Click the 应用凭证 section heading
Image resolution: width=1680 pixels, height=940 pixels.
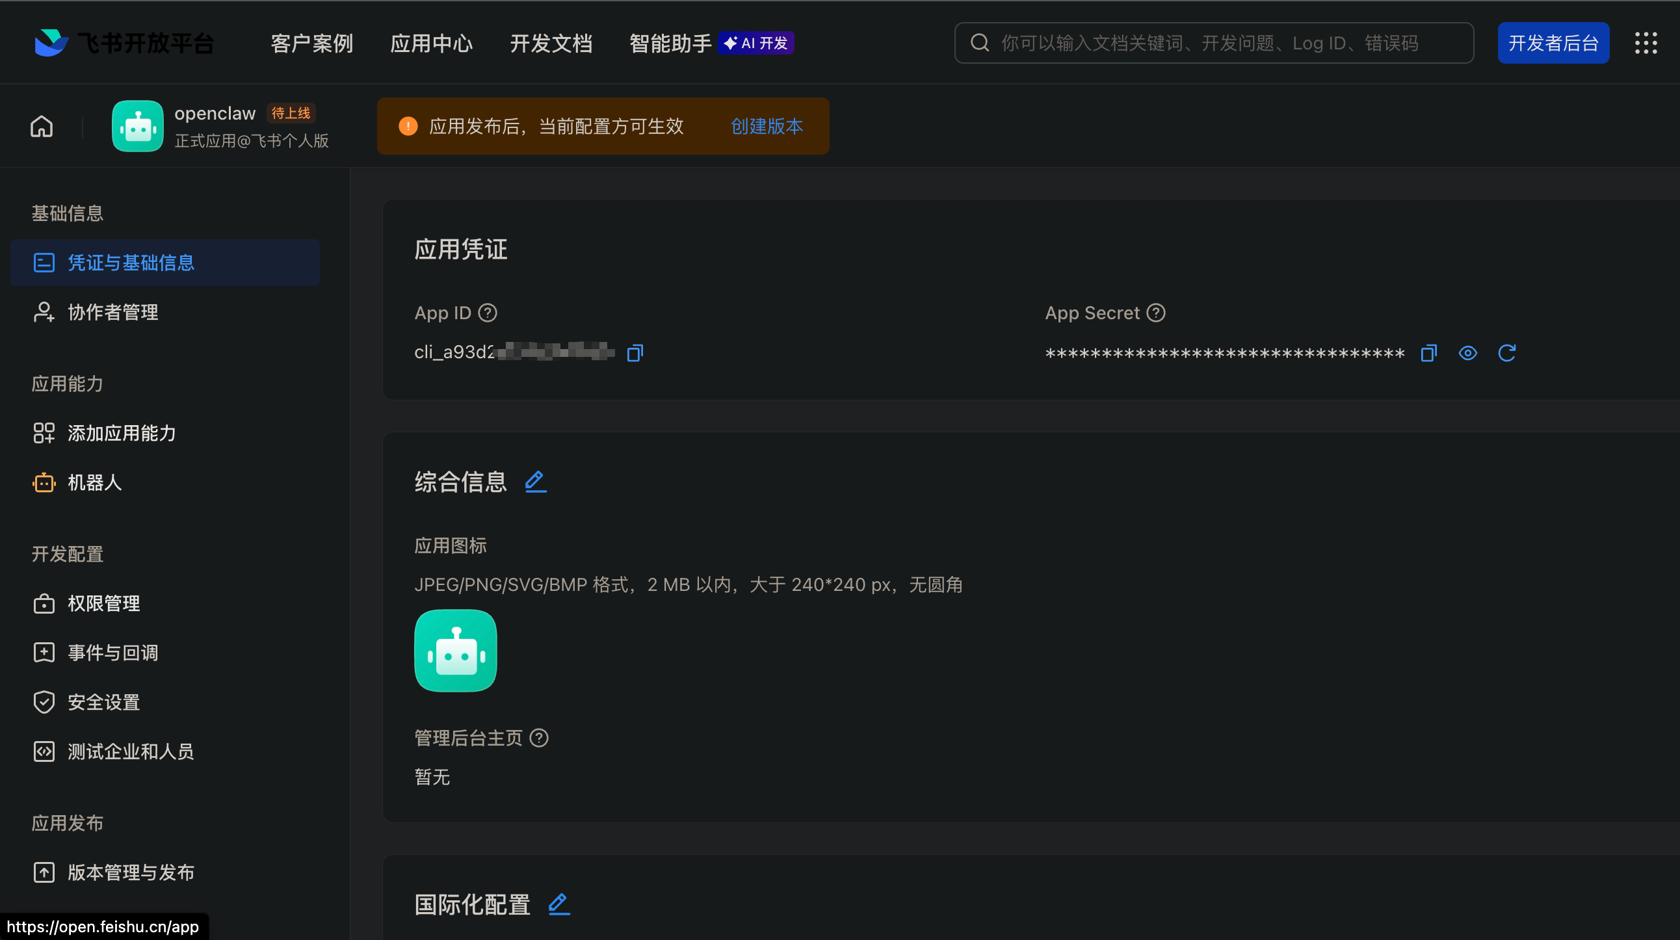[461, 249]
